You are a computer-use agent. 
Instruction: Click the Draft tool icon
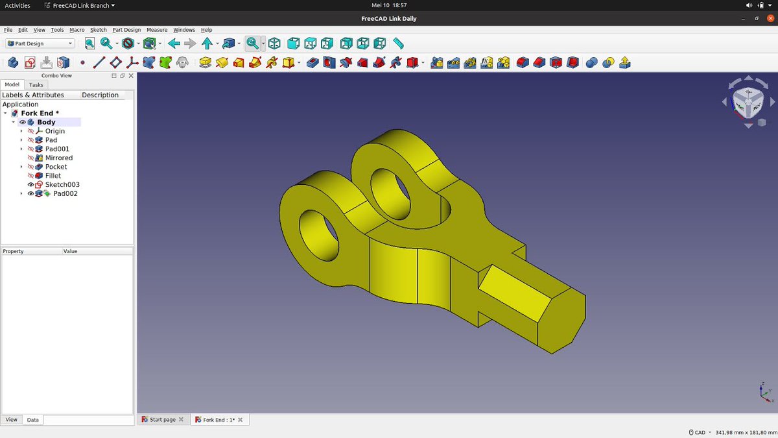click(556, 62)
